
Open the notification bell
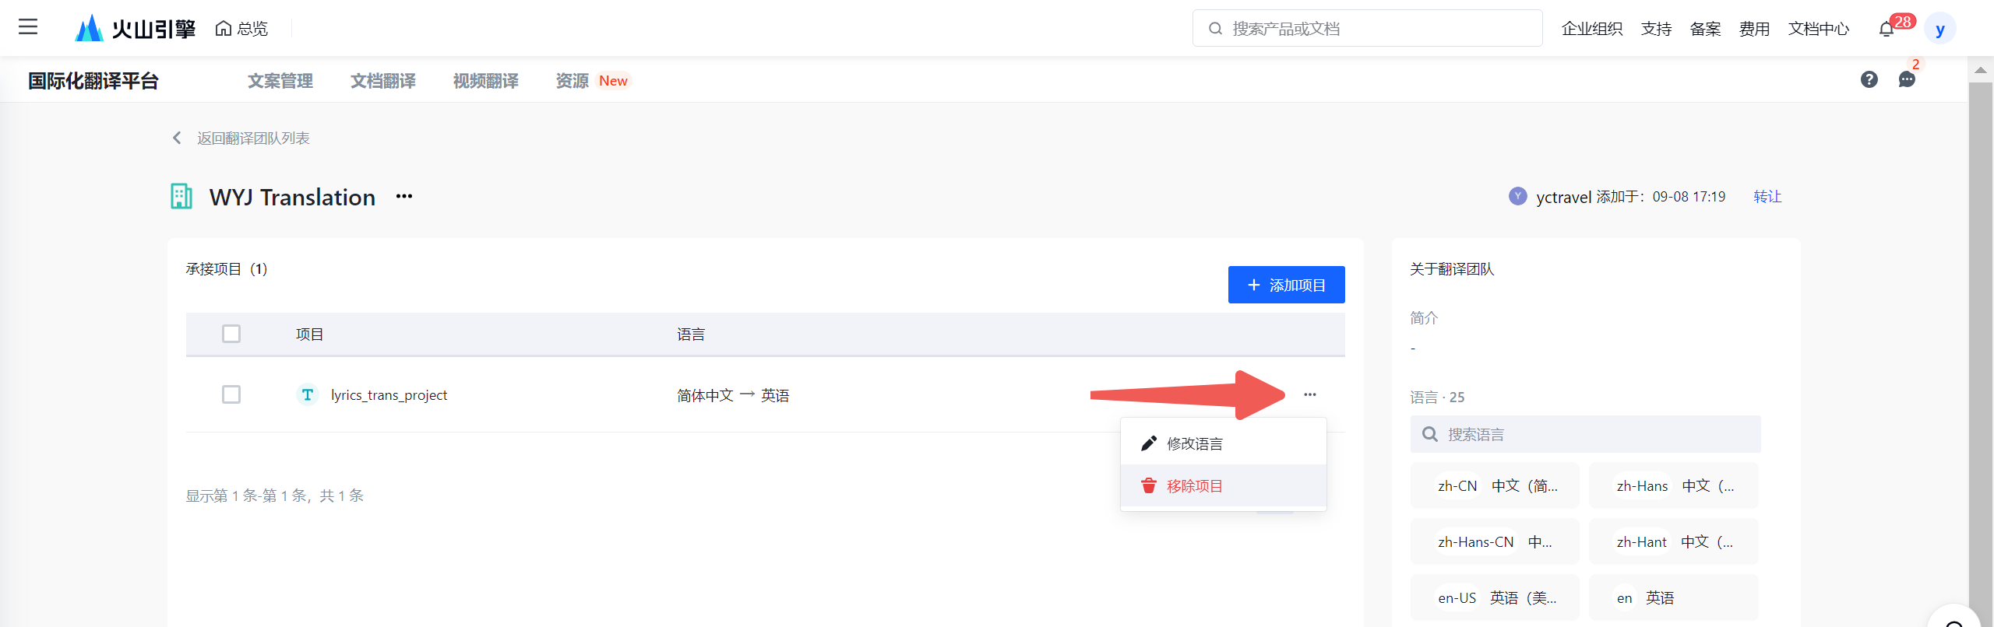tap(1886, 30)
